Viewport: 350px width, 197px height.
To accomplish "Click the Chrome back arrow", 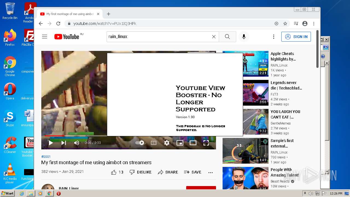I will [41, 24].
